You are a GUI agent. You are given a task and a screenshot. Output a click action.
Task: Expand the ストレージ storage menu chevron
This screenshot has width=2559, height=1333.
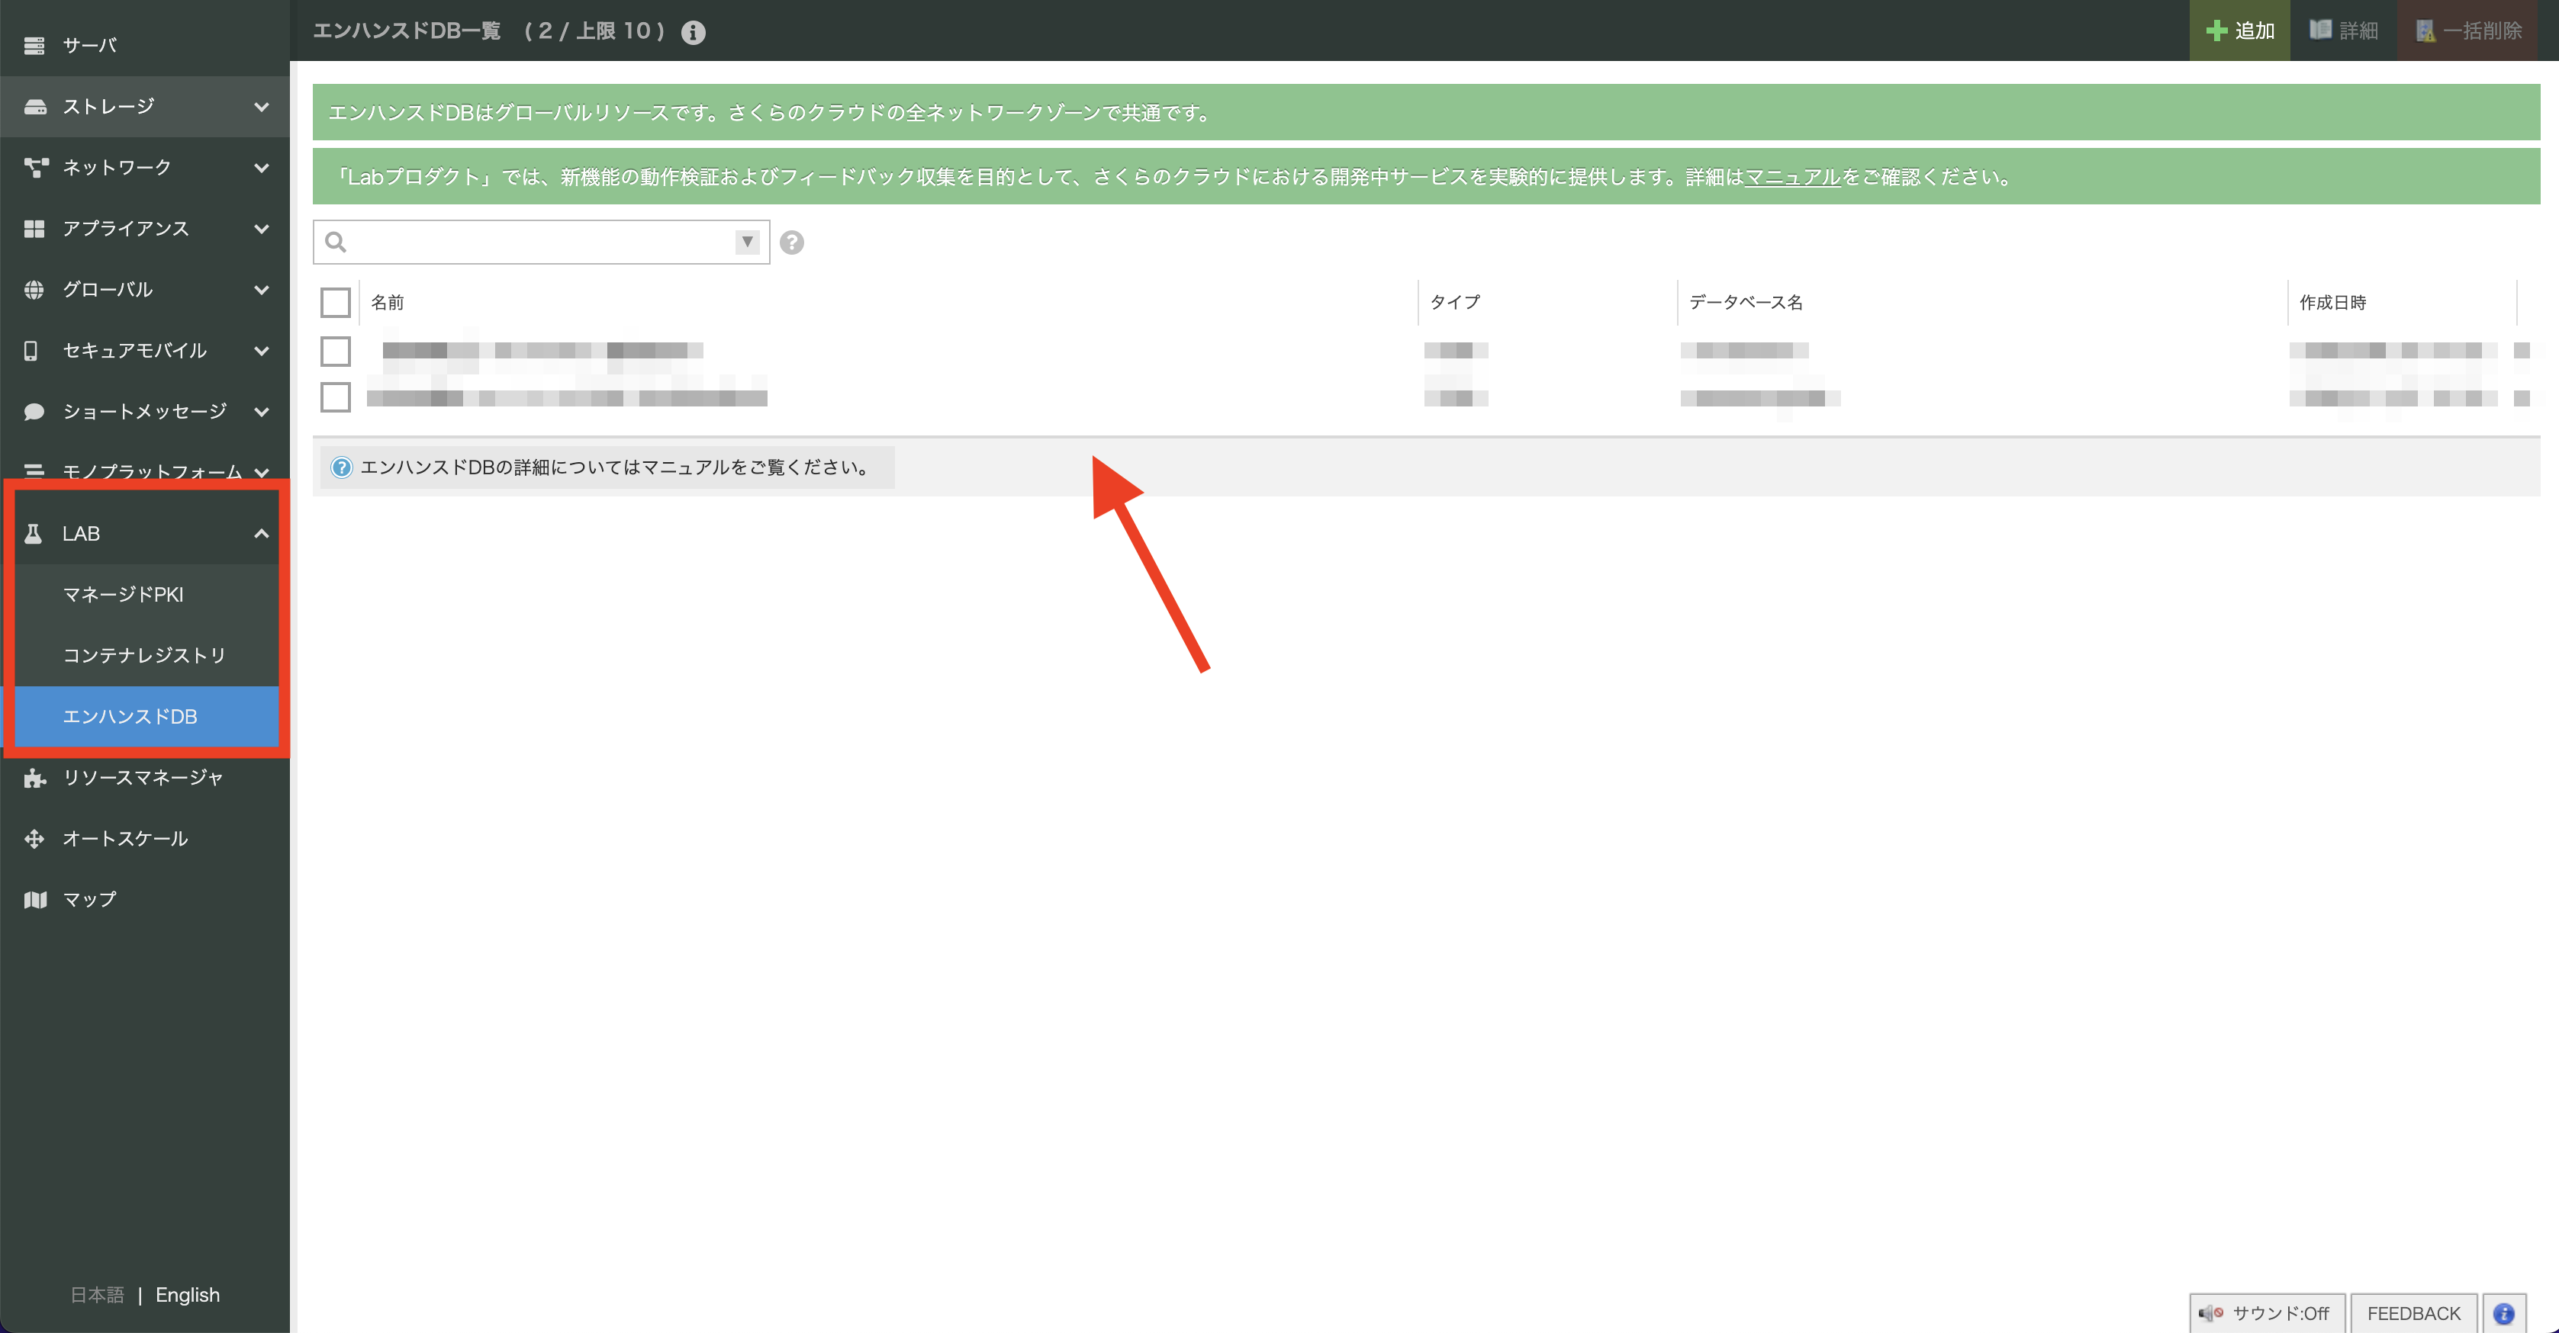pos(261,108)
